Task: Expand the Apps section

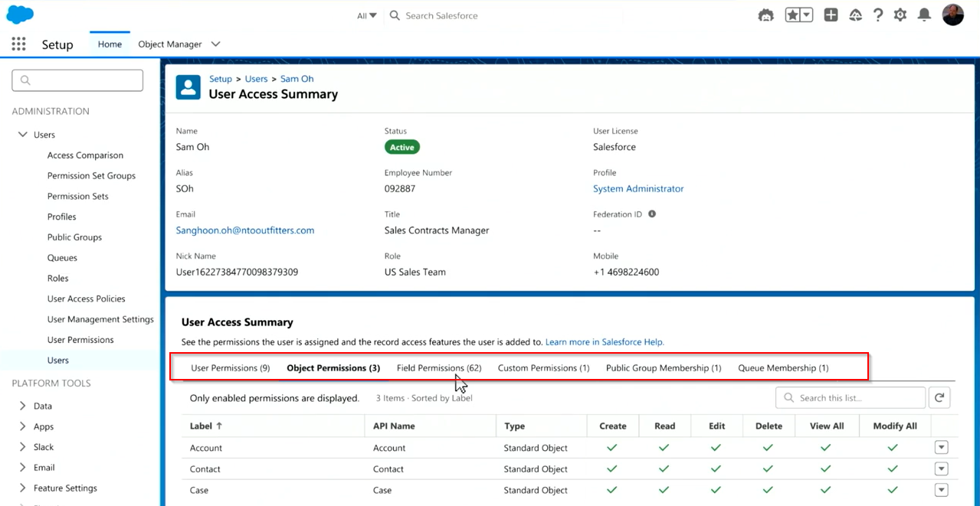Action: tap(22, 426)
